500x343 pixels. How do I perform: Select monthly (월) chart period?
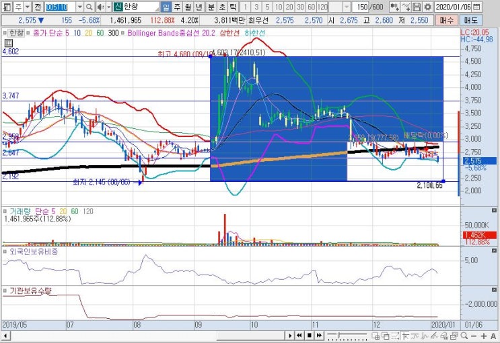188,7
